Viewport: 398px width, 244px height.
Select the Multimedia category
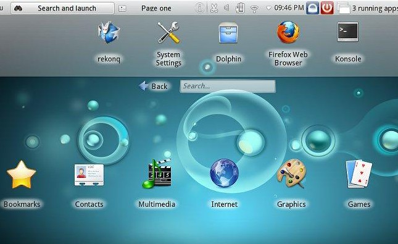coord(156,174)
